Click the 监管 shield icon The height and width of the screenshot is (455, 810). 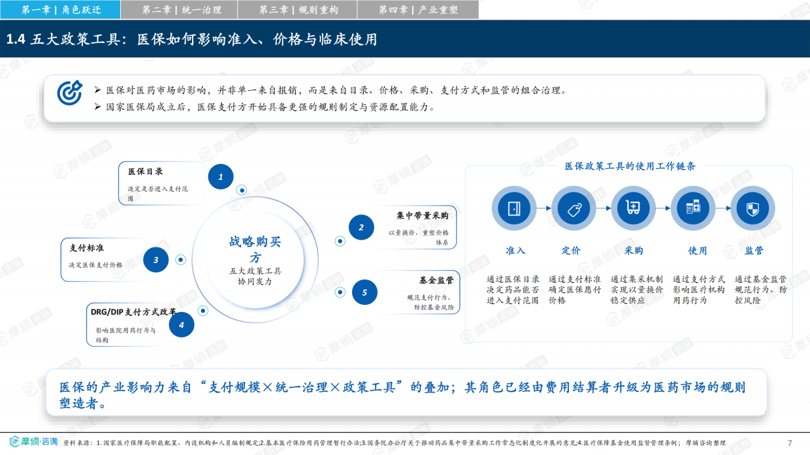753,209
